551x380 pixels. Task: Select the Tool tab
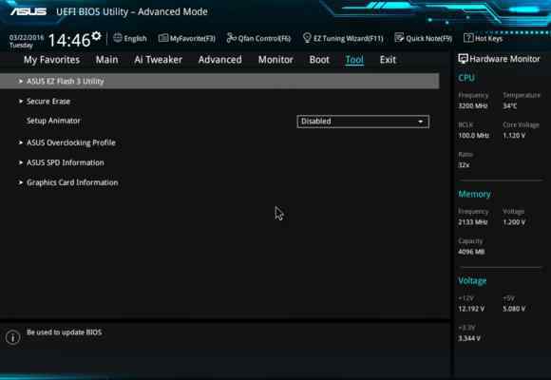click(354, 60)
